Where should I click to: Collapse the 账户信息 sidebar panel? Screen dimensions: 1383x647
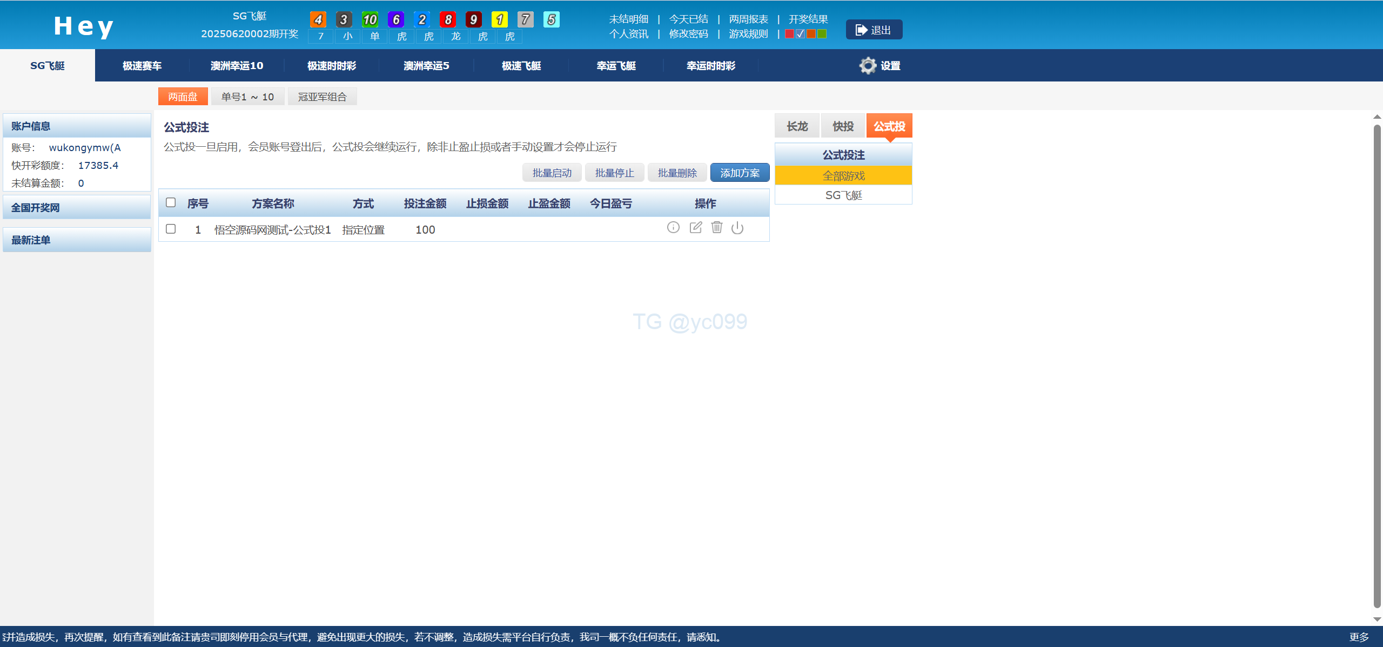pyautogui.click(x=77, y=126)
